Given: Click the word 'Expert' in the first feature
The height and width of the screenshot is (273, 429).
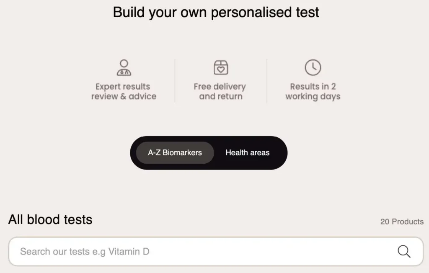Looking at the screenshot, I should click(108, 87).
